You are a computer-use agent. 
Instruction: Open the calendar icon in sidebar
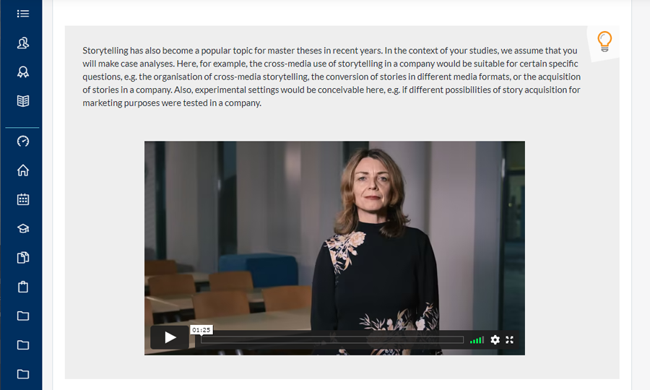(23, 199)
